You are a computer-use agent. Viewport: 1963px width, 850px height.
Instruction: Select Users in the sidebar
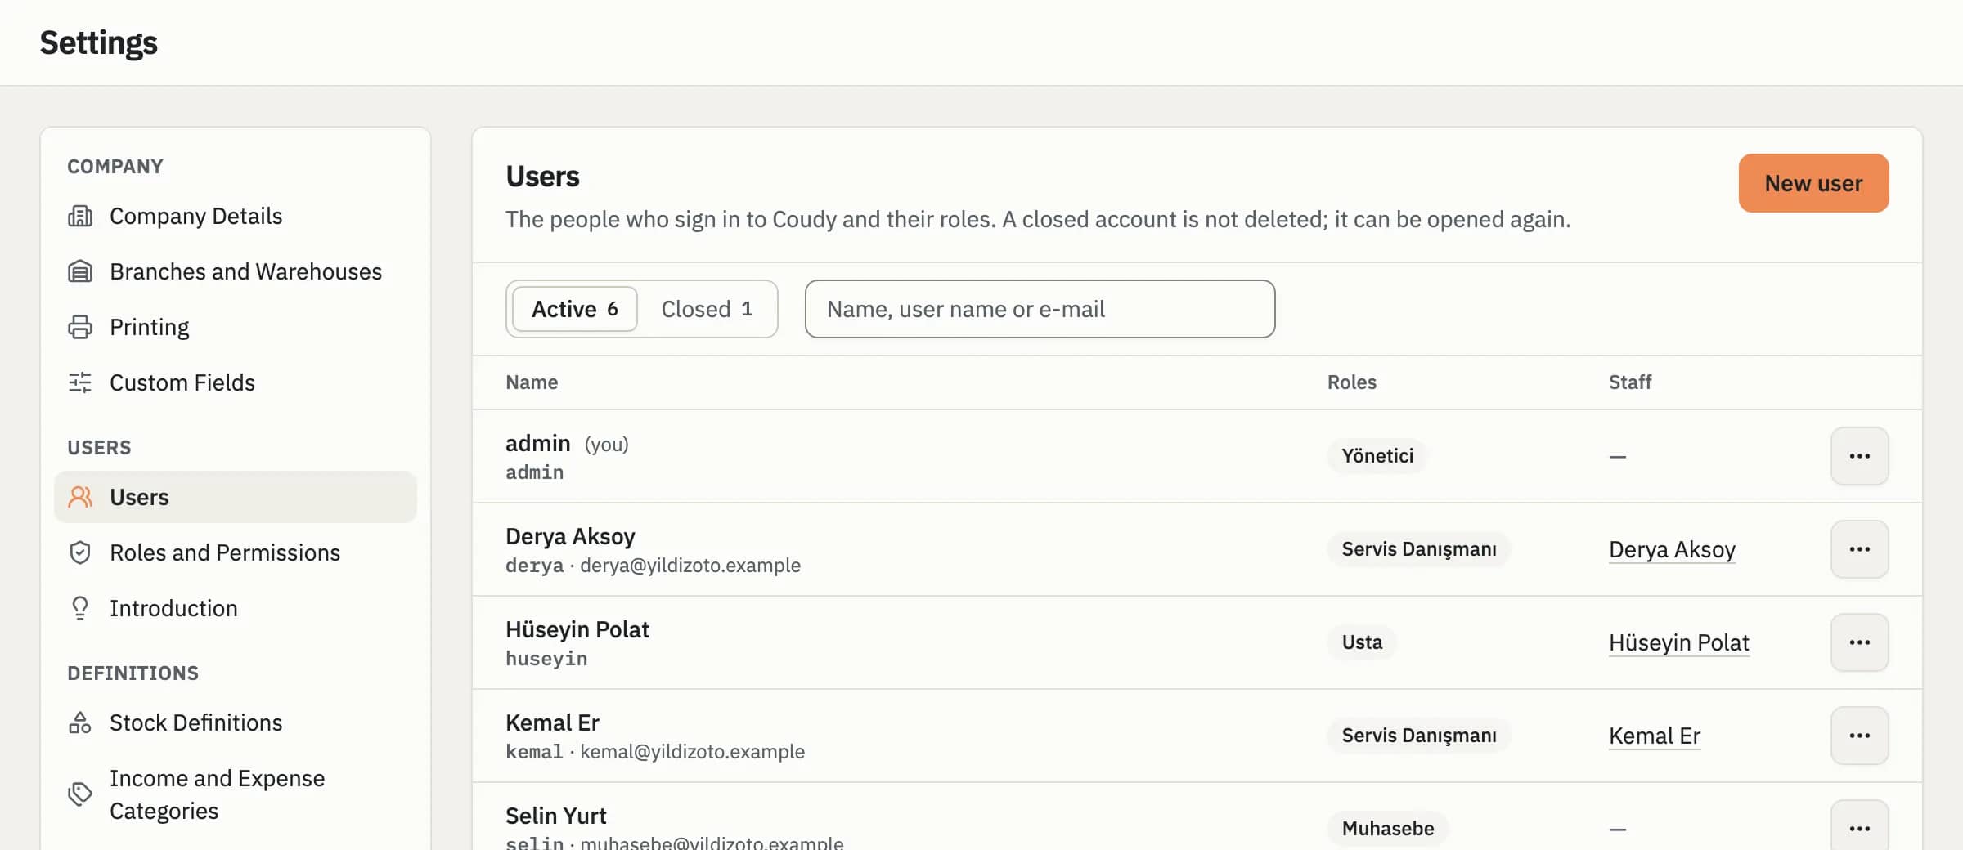point(236,497)
